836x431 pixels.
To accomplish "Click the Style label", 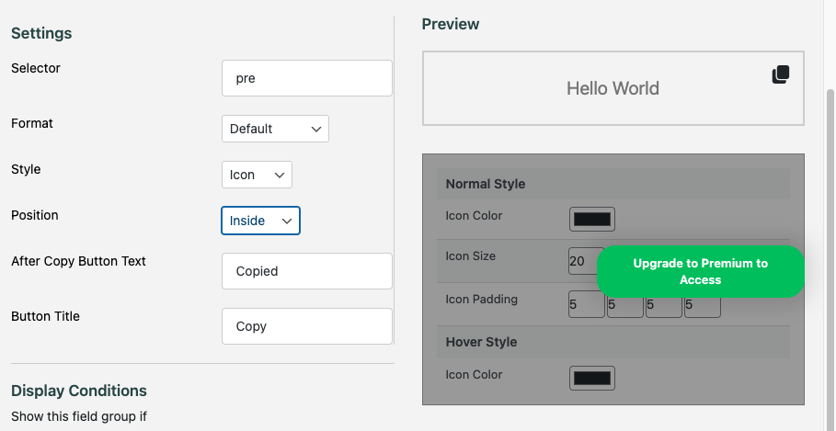I will pos(26,169).
